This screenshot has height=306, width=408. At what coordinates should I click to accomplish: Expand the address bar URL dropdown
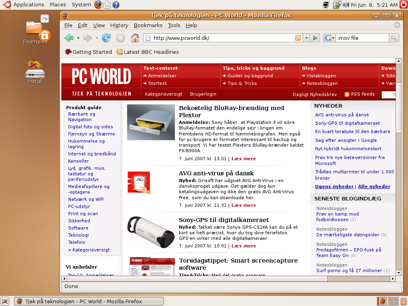point(306,38)
